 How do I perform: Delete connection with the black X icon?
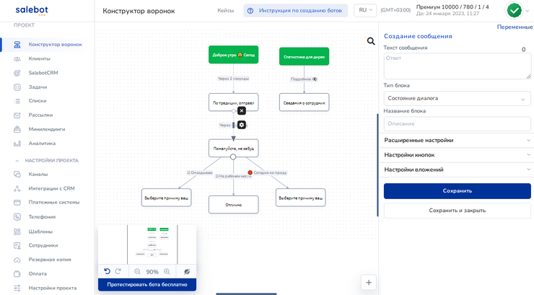pos(242,110)
